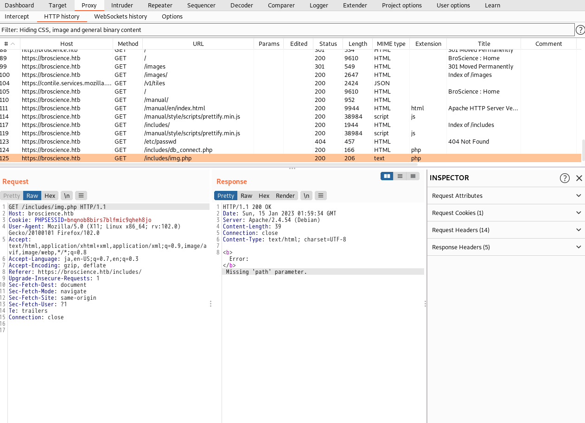Open the Repeater tab
Screen dimensions: 585x423
(x=160, y=5)
